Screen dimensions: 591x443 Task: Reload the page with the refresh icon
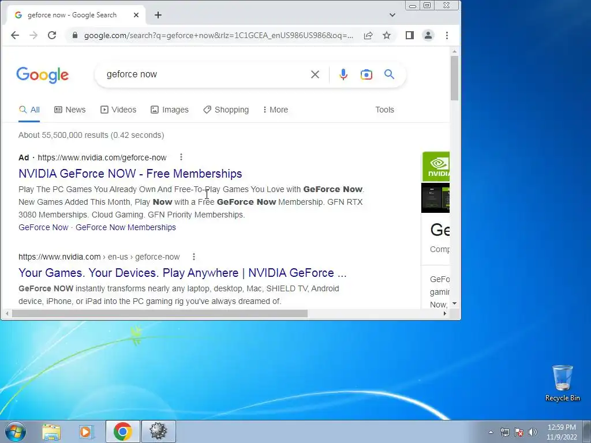pos(52,35)
